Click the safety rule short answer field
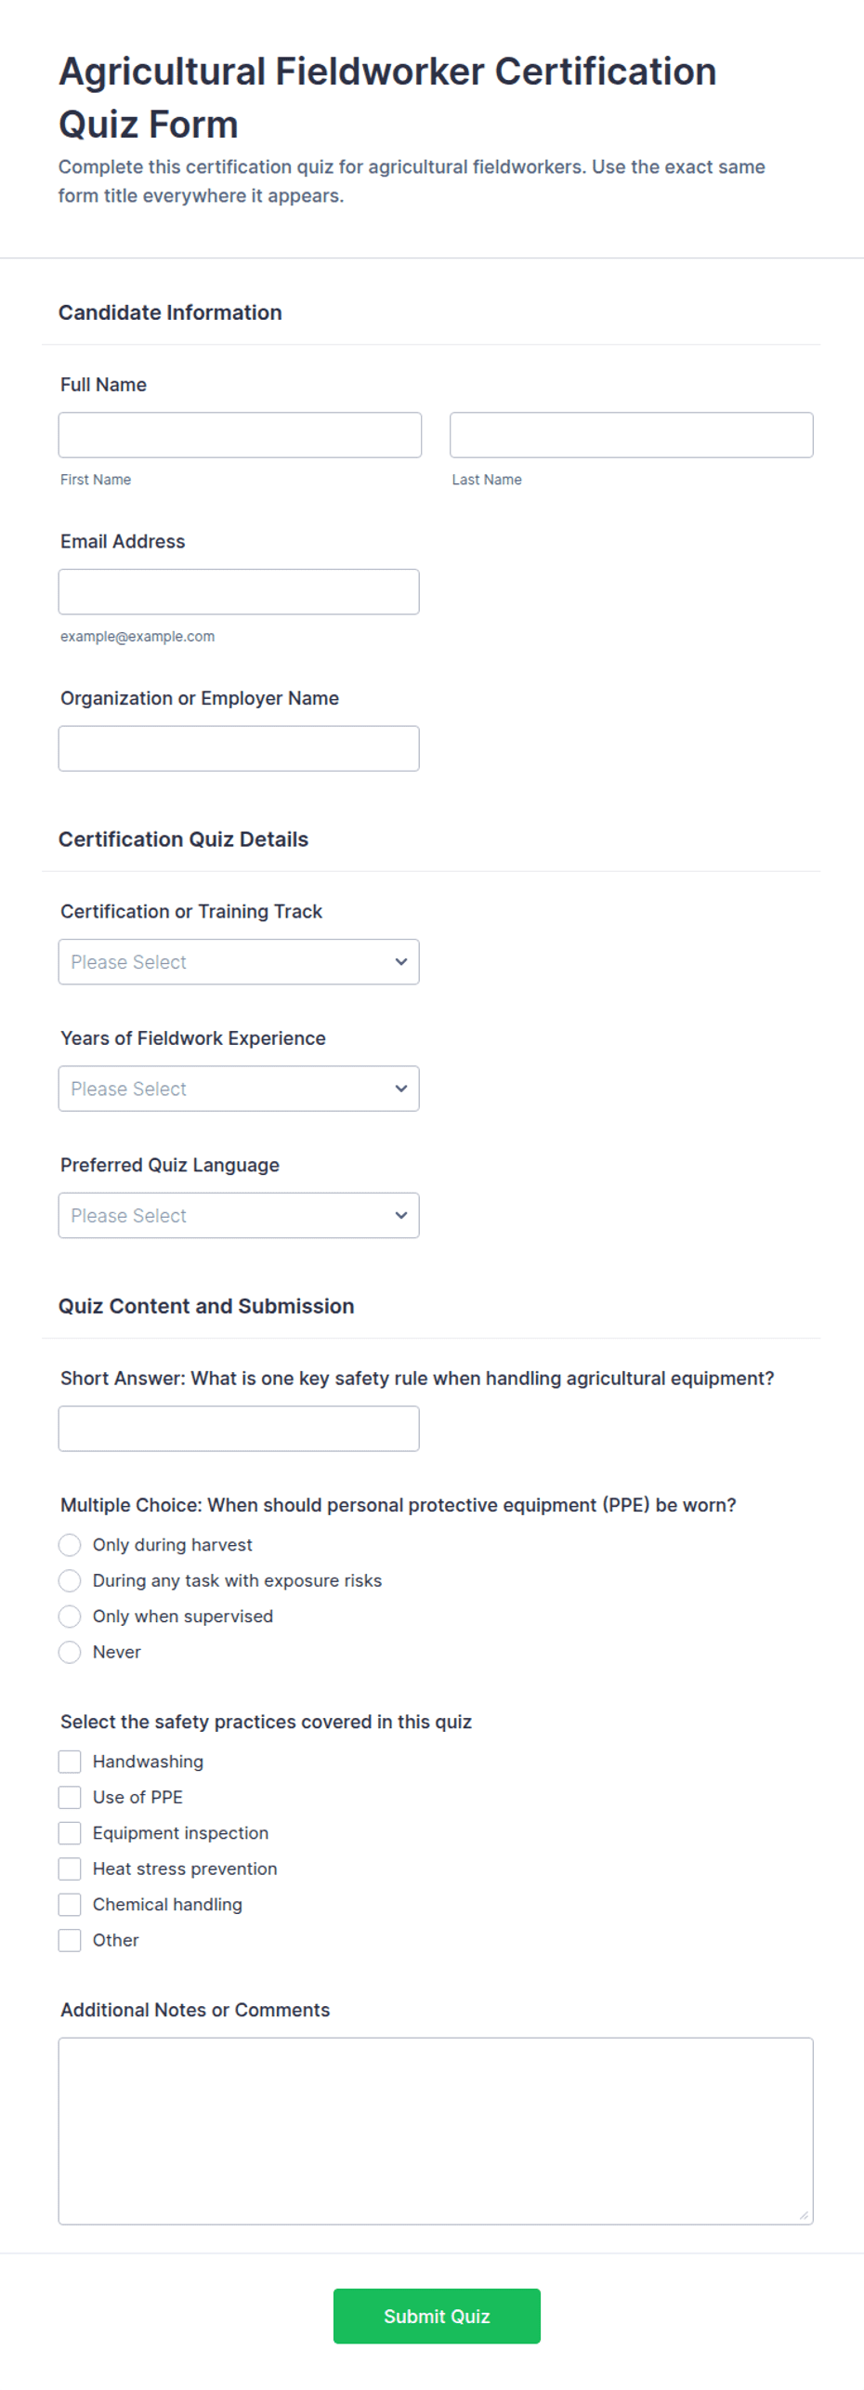Image resolution: width=864 pixels, height=2390 pixels. pos(239,1429)
